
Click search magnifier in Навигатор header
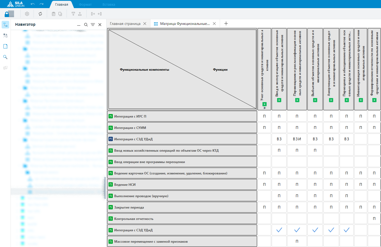tap(86, 25)
